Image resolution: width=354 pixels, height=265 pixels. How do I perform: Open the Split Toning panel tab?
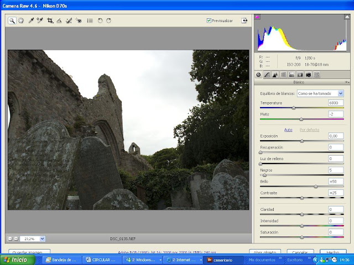pyautogui.click(x=291, y=75)
